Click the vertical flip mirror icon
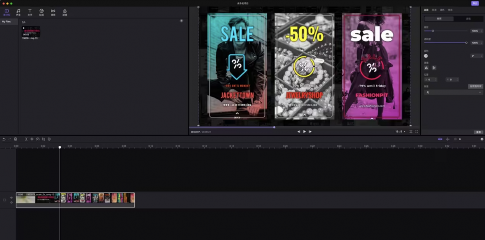Image resolution: width=485 pixels, height=240 pixels. [x=434, y=68]
